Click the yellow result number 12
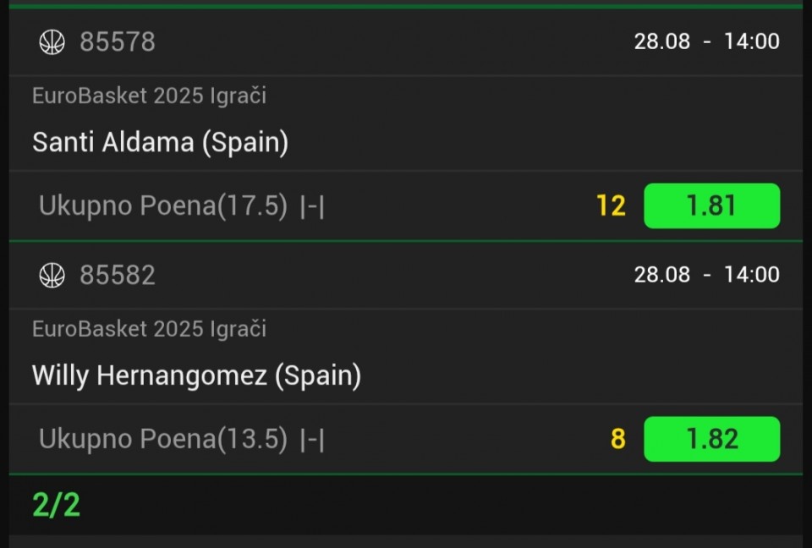The height and width of the screenshot is (548, 812). [x=611, y=205]
